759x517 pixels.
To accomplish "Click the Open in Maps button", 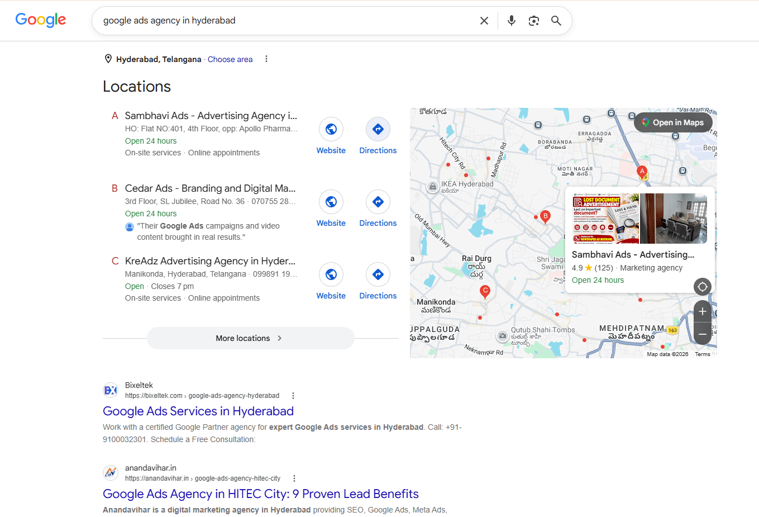I will coord(673,122).
